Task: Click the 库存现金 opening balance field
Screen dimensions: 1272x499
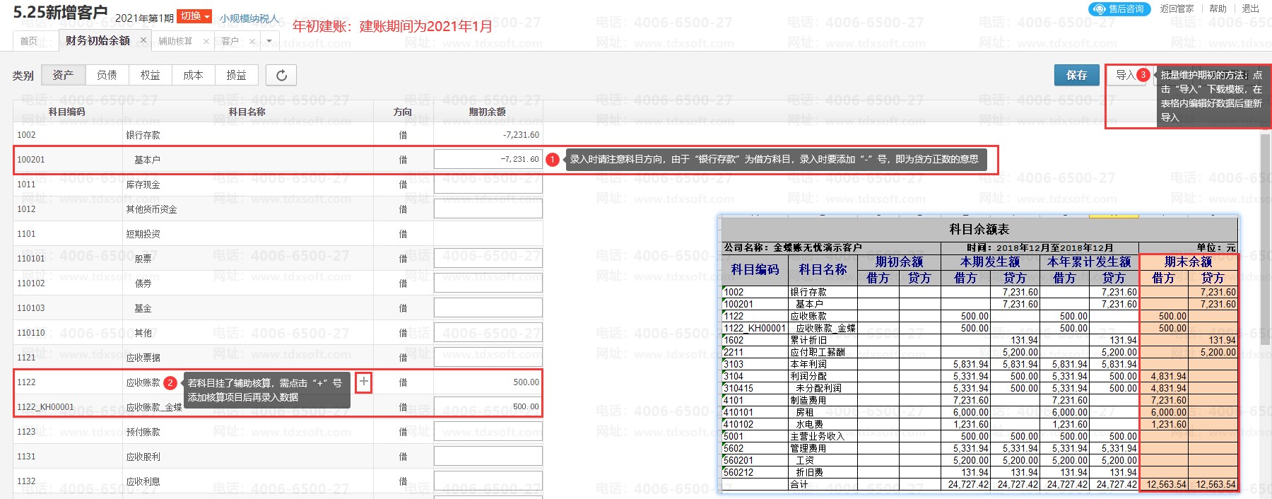Action: pos(488,184)
